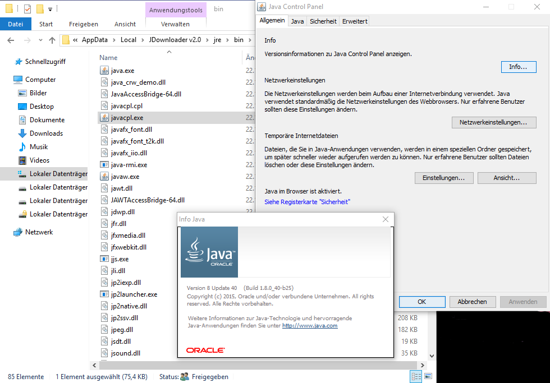
Task: Expand the chevron after JDownloader v2.0
Action: [207, 40]
